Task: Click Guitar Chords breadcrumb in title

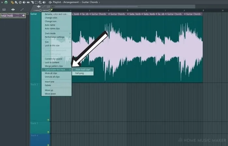Action: (x=90, y=2)
